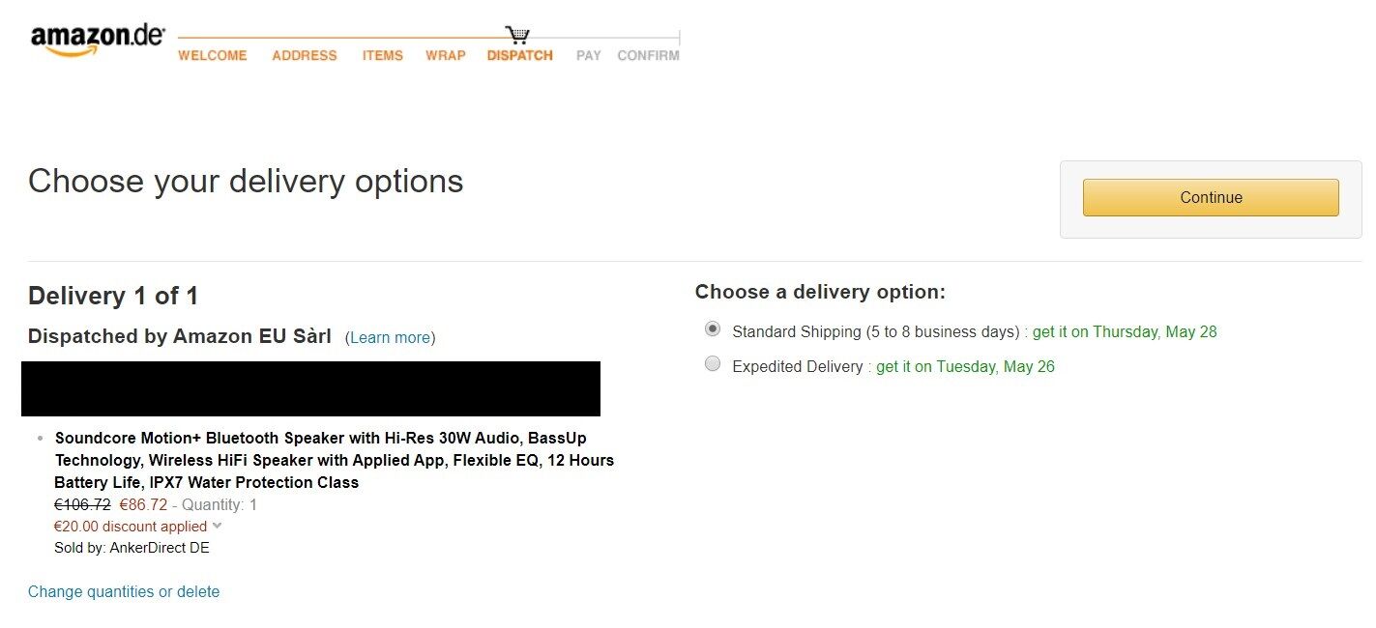Viewport: 1376px width, 628px height.
Task: Click the amazon.de logo
Action: point(98,41)
